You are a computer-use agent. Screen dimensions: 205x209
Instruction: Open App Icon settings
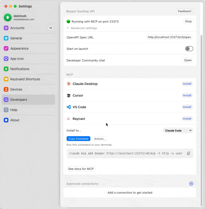point(29,59)
